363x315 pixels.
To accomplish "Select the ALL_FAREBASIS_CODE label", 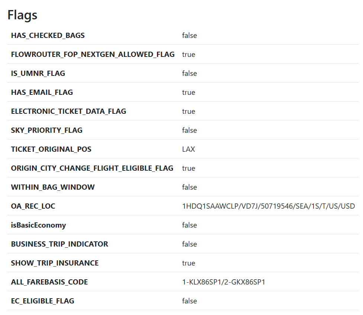I will pyautogui.click(x=49, y=282).
